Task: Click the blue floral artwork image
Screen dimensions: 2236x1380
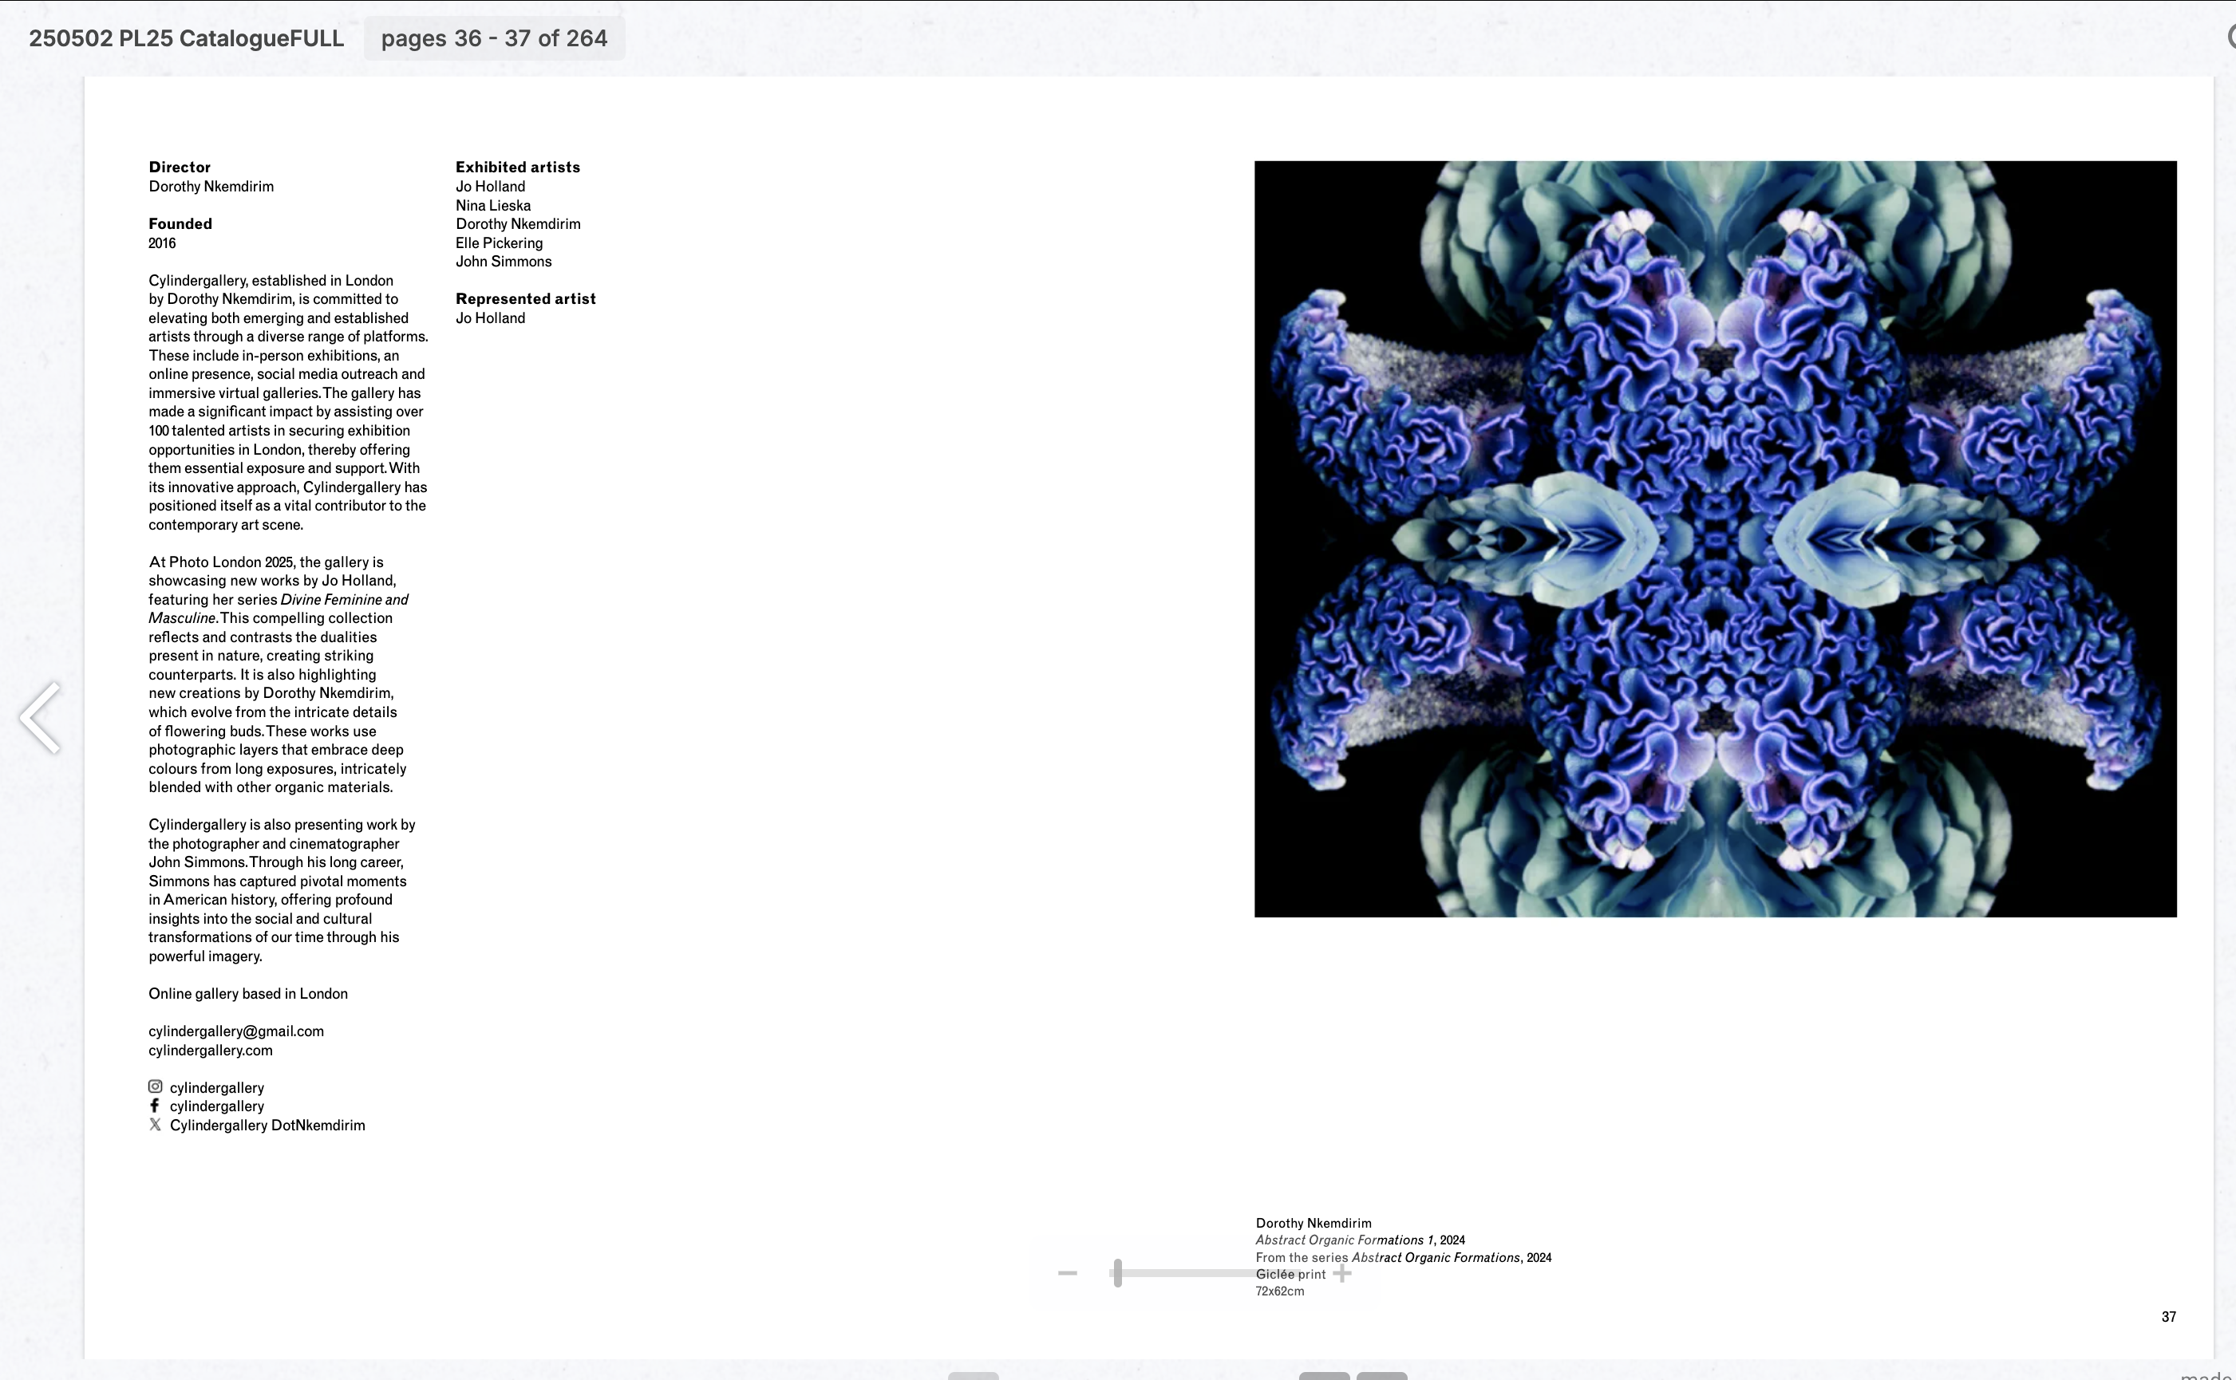Action: (x=1715, y=538)
